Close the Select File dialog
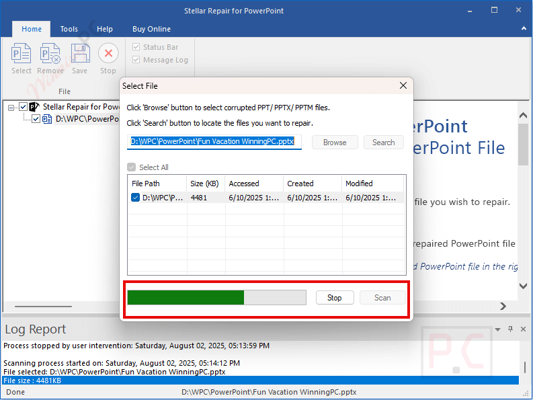The height and width of the screenshot is (400, 533). click(403, 86)
